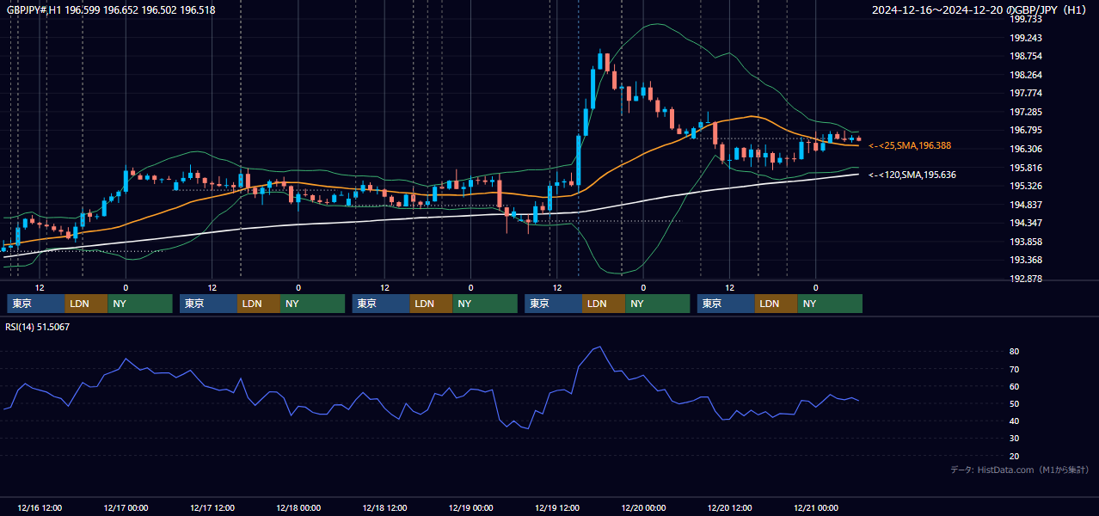The height and width of the screenshot is (516, 1099).
Task: Select the rightmost LDN session block
Action: coord(777,304)
